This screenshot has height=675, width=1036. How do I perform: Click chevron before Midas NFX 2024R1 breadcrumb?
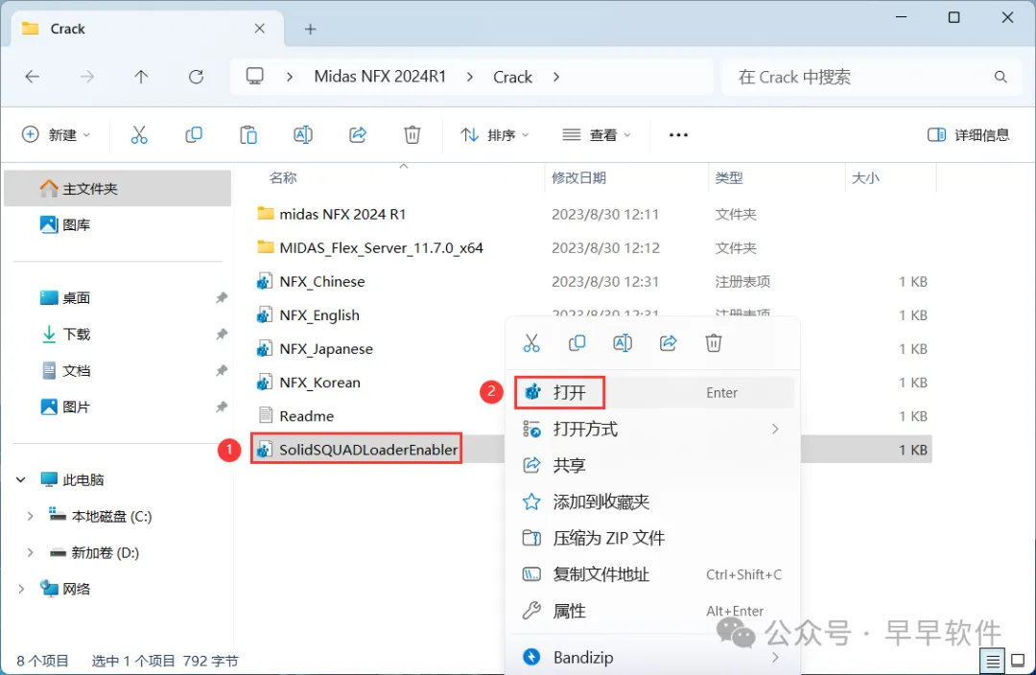290,77
